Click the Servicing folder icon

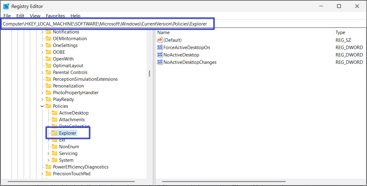[x=54, y=153]
